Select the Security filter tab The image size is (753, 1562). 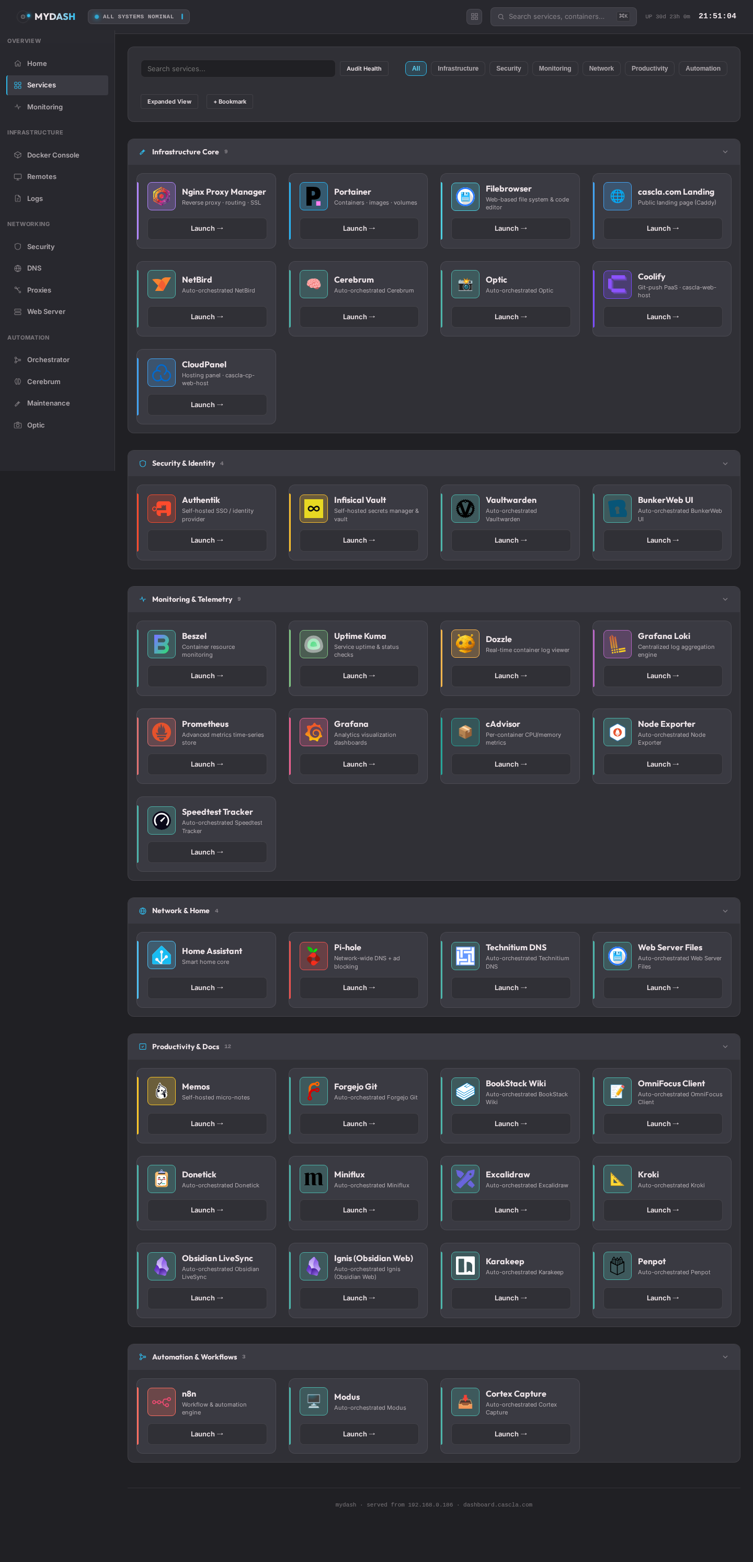click(508, 69)
